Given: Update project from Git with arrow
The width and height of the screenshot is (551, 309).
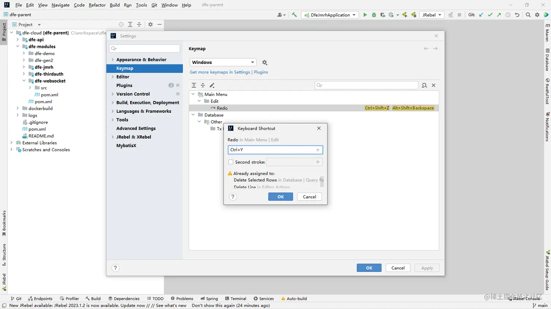Looking at the screenshot, I should click(481, 15).
